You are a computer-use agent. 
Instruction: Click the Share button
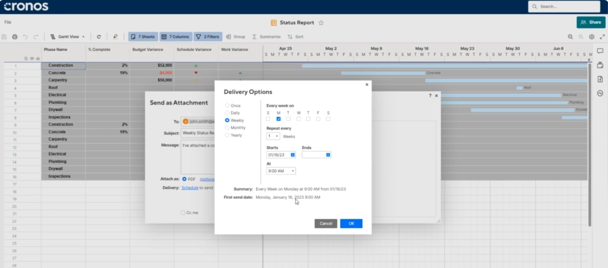pyautogui.click(x=591, y=22)
